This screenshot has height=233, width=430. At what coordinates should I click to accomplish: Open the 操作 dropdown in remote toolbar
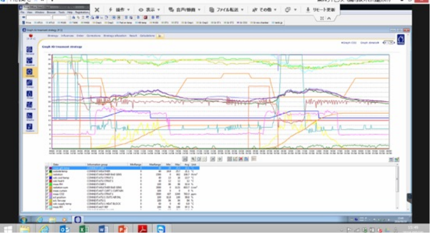[x=119, y=10]
